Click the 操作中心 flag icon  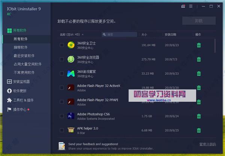[x=9, y=110]
